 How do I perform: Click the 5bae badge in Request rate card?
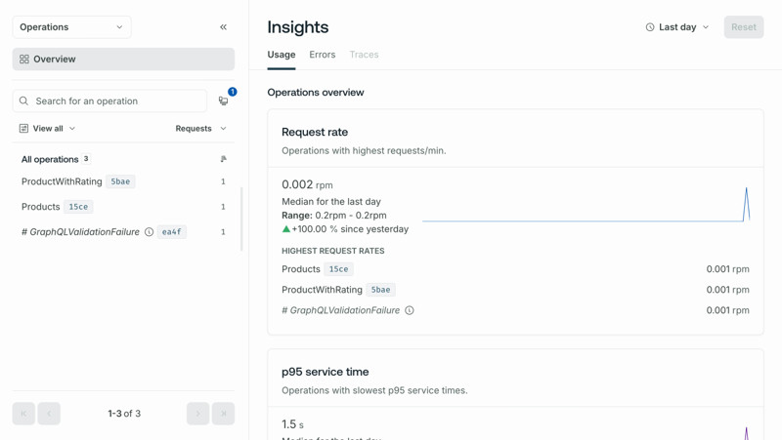[x=380, y=290]
